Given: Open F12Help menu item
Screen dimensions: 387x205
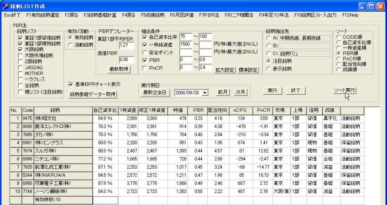Looking at the screenshot, I should pyautogui.click(x=350, y=15).
